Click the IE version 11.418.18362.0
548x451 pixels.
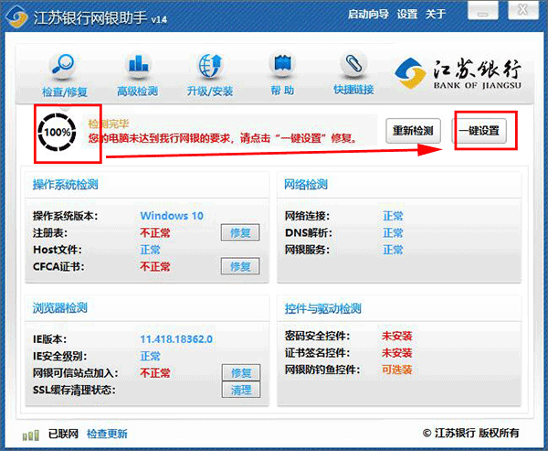point(176,339)
